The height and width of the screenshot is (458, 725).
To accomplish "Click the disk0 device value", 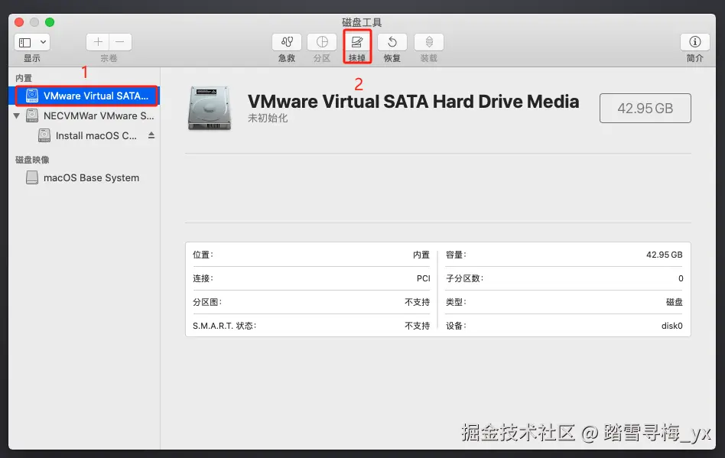I will point(671,326).
